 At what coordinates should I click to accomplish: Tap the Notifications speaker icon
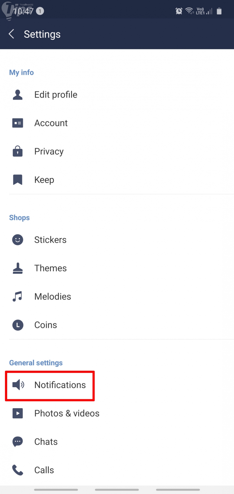[18, 385]
